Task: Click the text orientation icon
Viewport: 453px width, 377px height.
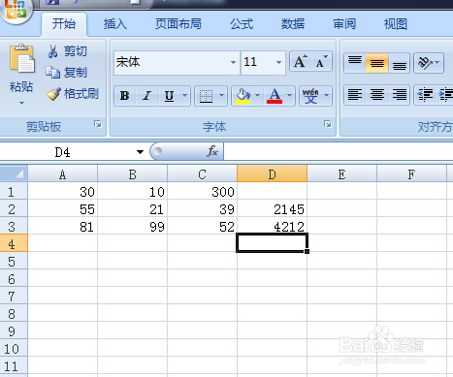Action: click(x=425, y=62)
